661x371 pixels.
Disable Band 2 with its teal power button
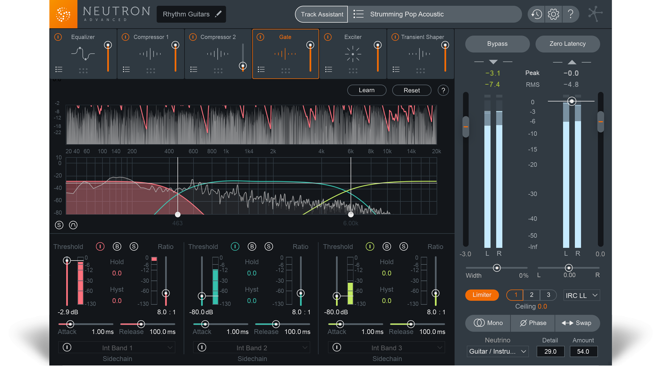pyautogui.click(x=235, y=247)
